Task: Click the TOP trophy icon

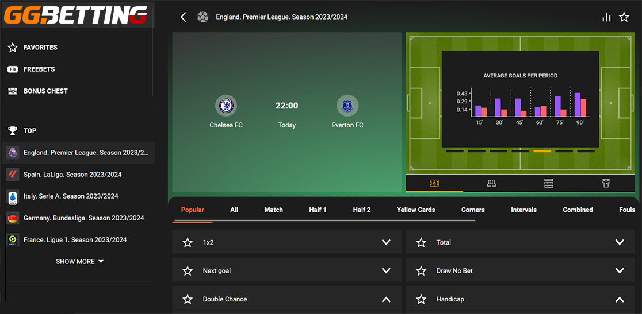Action: click(x=13, y=131)
